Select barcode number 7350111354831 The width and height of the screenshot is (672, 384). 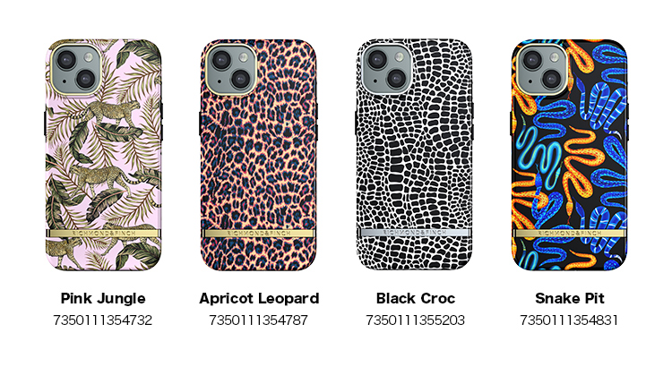[569, 320]
